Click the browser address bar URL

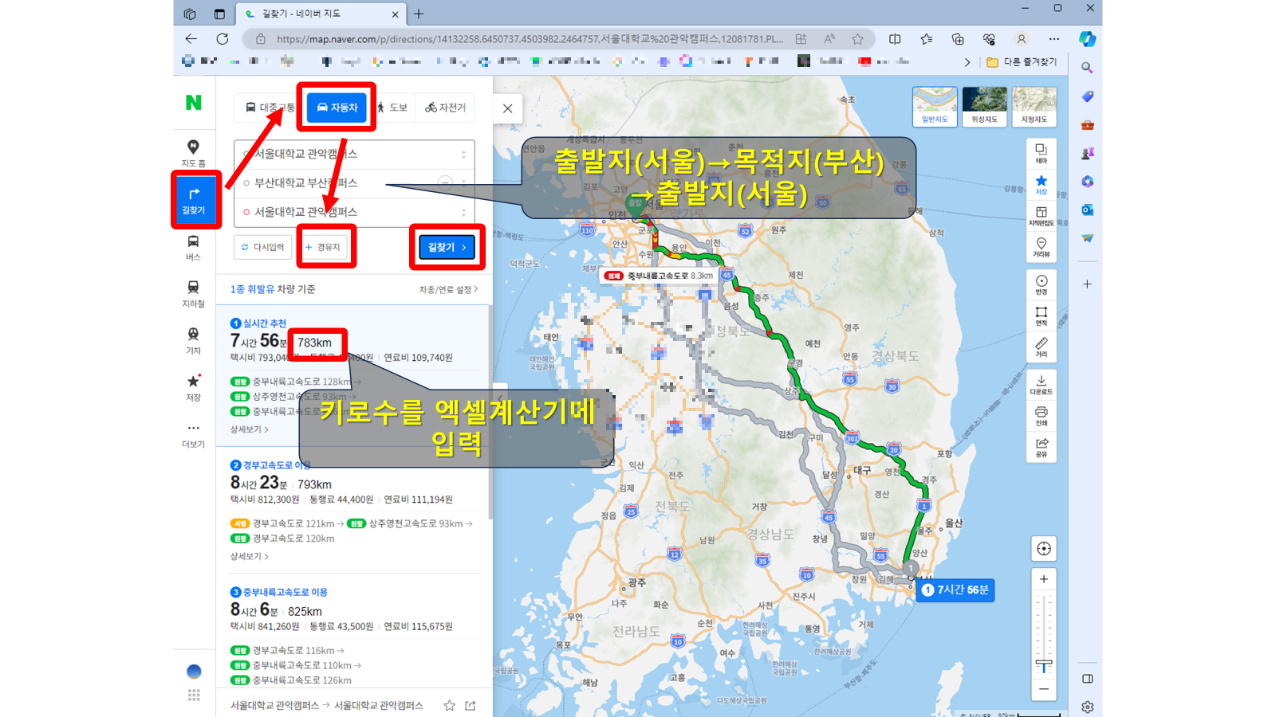[x=530, y=39]
